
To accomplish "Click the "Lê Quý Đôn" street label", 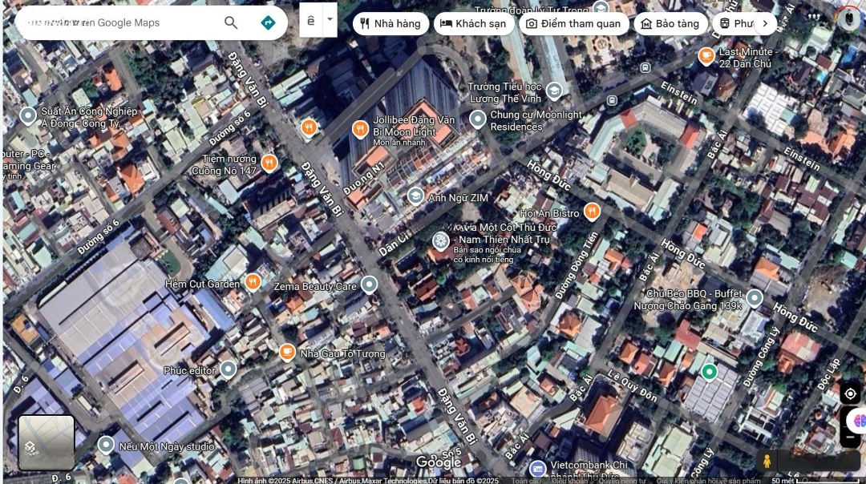I will point(633,385).
